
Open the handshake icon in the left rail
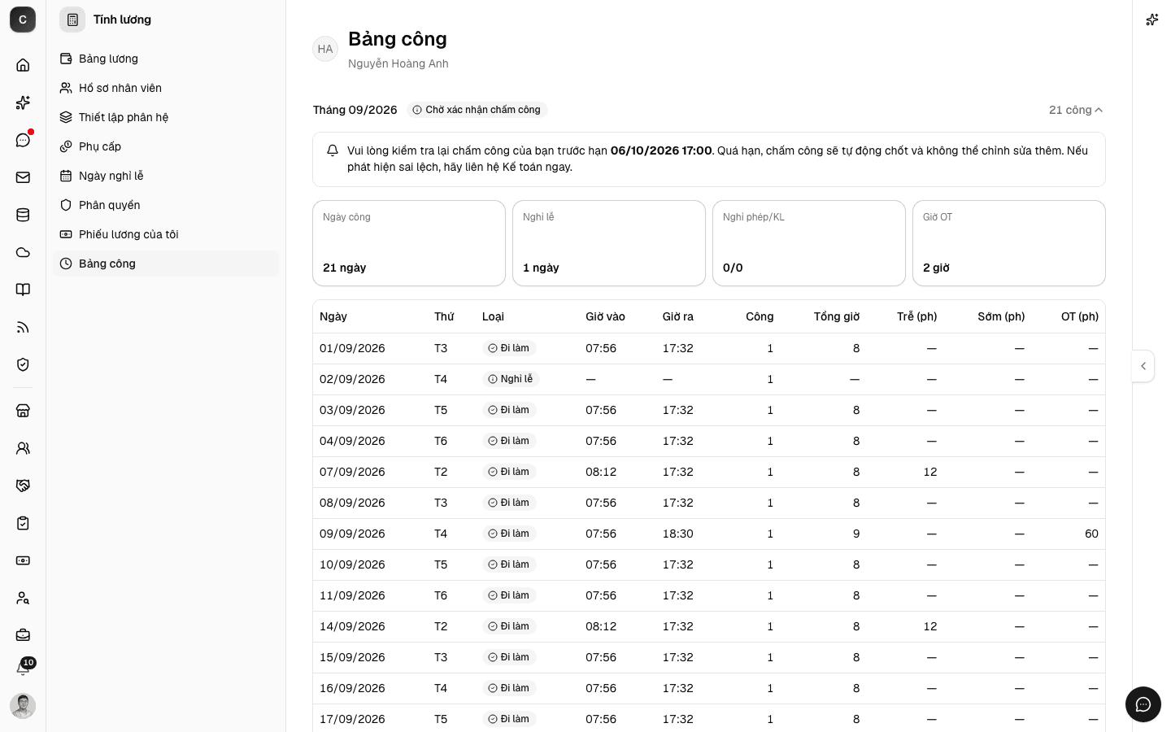(x=23, y=486)
